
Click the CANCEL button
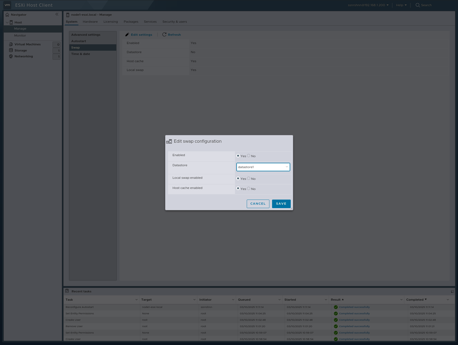(258, 204)
